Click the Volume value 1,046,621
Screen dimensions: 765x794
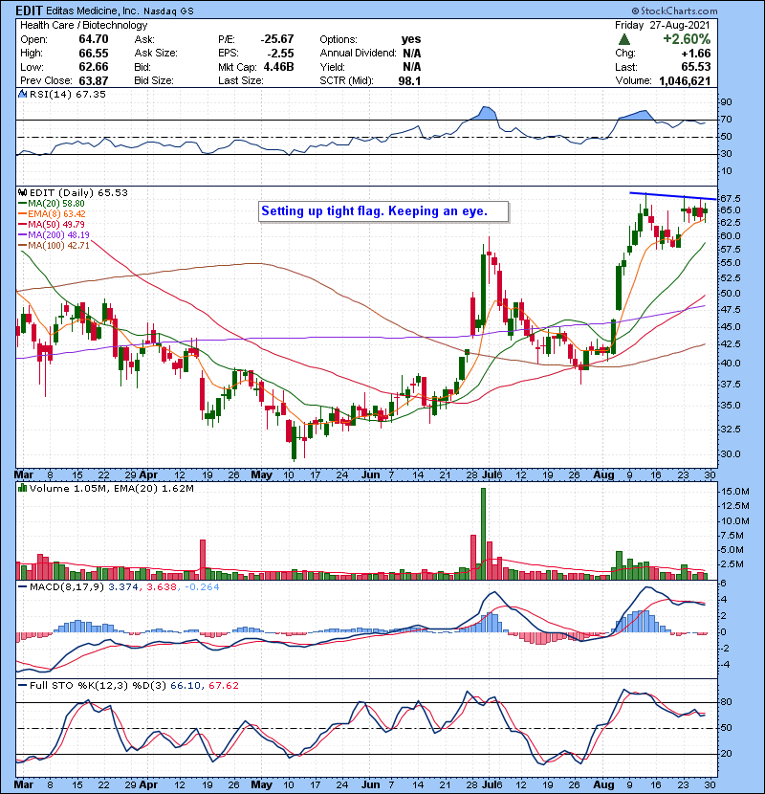pos(685,80)
